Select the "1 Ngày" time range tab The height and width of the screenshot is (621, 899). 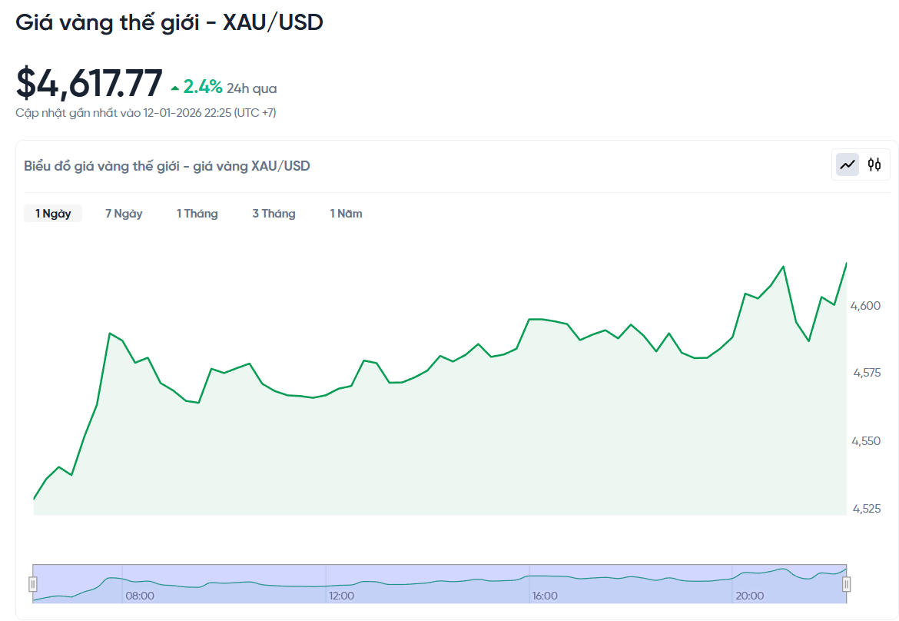(52, 213)
